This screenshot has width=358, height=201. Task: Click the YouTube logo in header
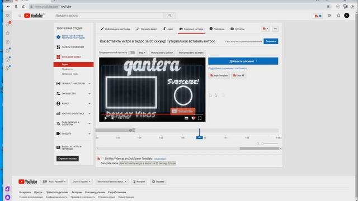34,16
